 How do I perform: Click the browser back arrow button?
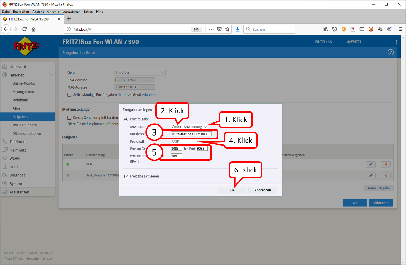click(x=6, y=29)
